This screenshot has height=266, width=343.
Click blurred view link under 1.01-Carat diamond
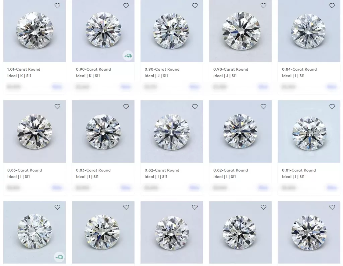tap(57, 87)
